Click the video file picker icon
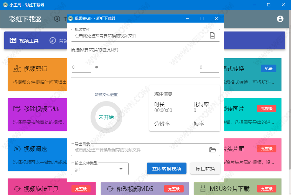This screenshot has width=291, height=195. (x=213, y=35)
